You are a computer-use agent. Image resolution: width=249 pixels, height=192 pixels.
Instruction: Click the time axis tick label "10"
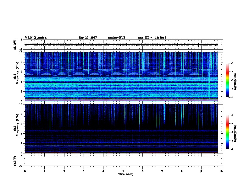[221, 171]
